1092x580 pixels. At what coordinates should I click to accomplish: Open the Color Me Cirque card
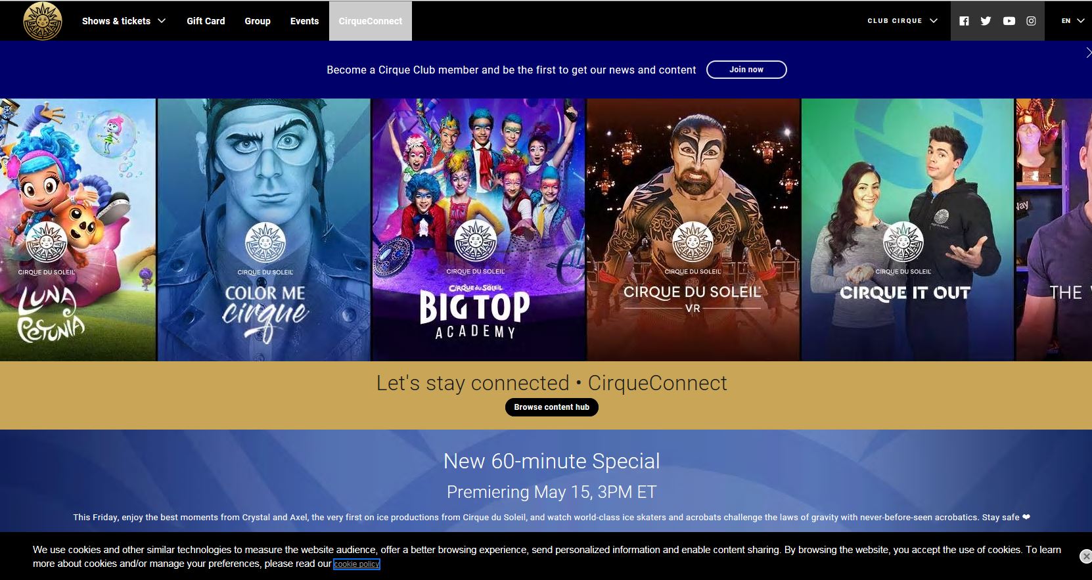click(x=264, y=230)
